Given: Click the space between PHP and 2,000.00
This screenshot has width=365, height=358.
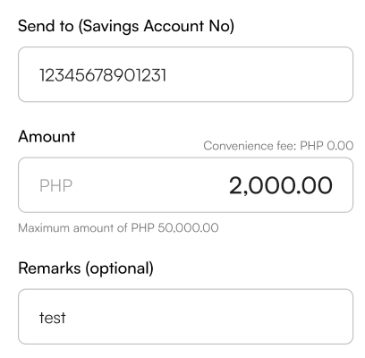Looking at the screenshot, I should (x=150, y=185).
